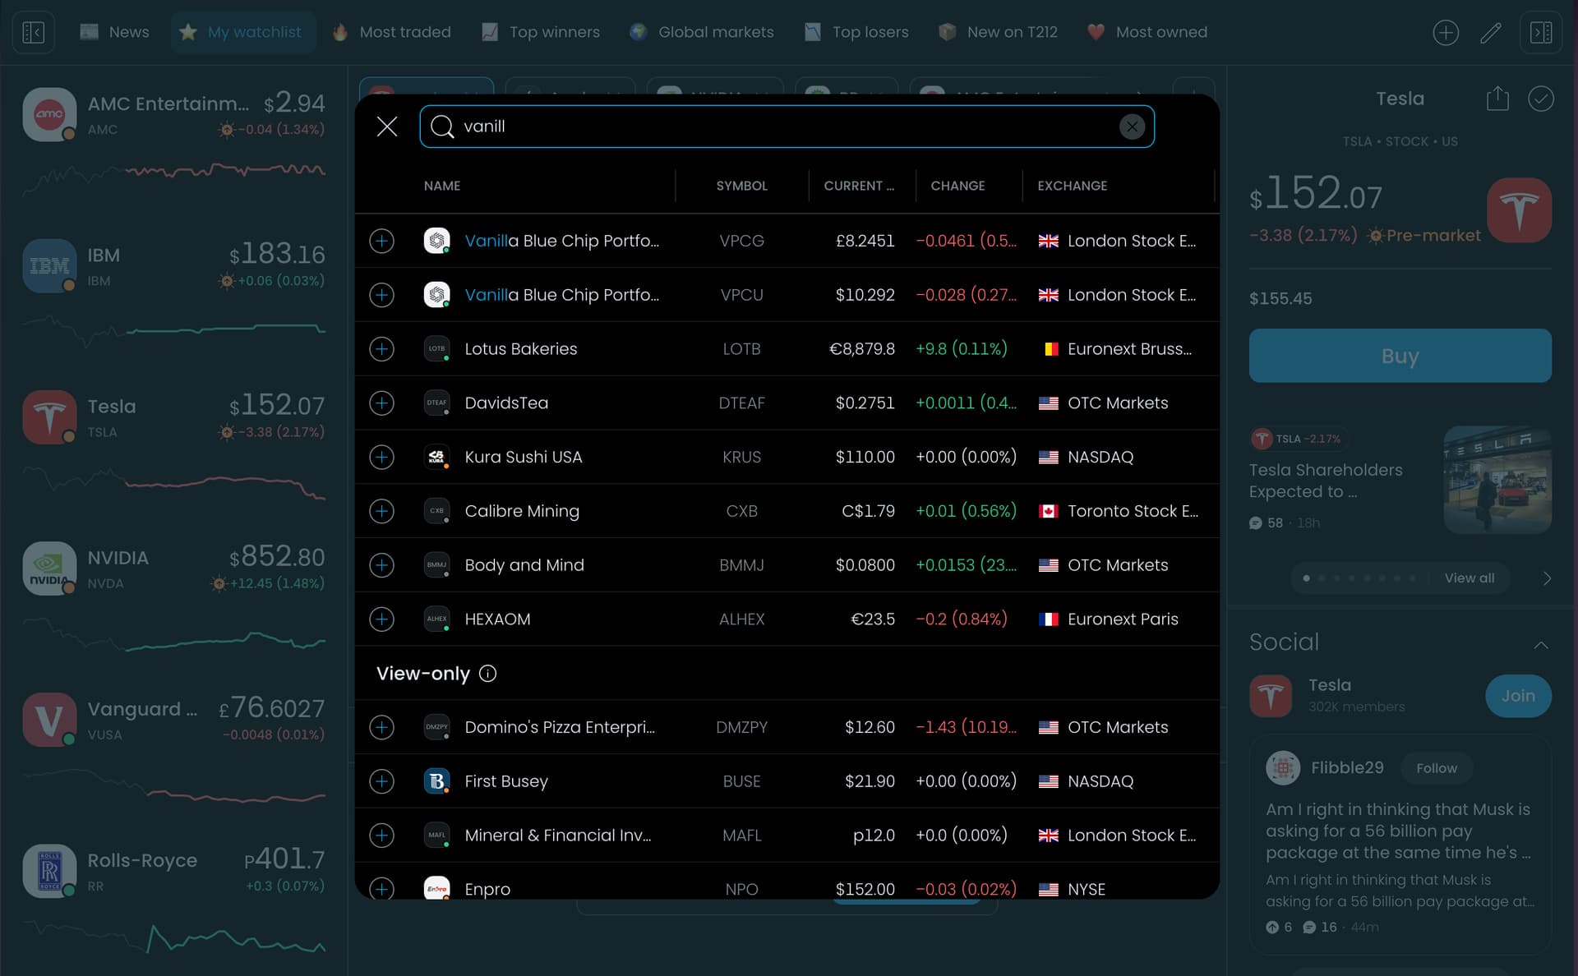The height and width of the screenshot is (976, 1578).
Task: Sort by the CHANGE column header
Action: pyautogui.click(x=957, y=186)
